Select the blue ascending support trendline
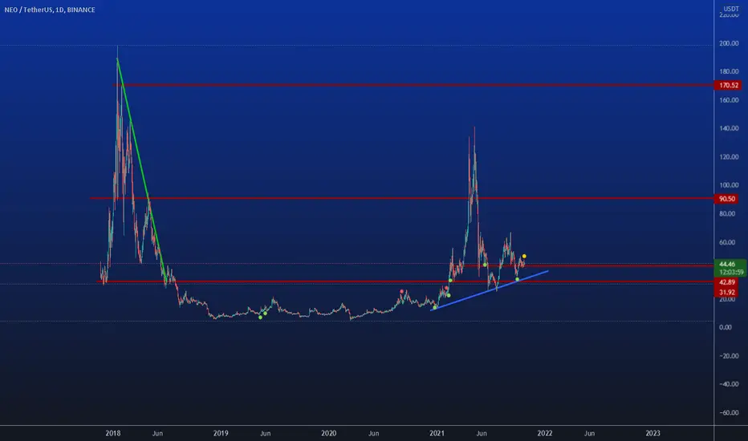This screenshot has width=748, height=441. pyautogui.click(x=490, y=291)
